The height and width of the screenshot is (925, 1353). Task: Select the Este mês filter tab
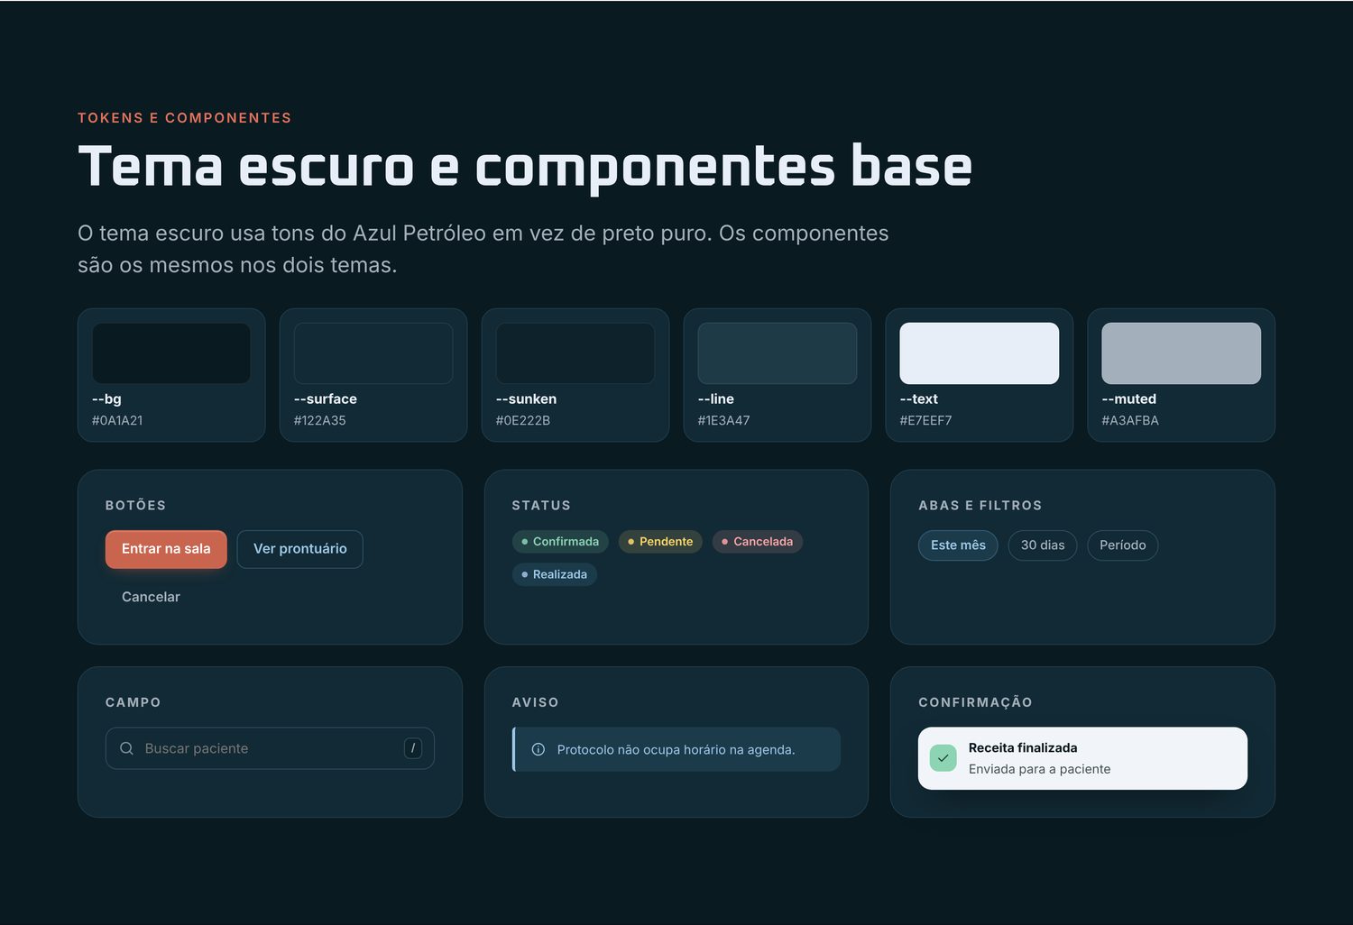[x=958, y=545]
